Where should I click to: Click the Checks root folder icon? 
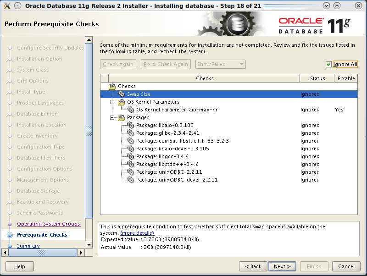pos(112,86)
